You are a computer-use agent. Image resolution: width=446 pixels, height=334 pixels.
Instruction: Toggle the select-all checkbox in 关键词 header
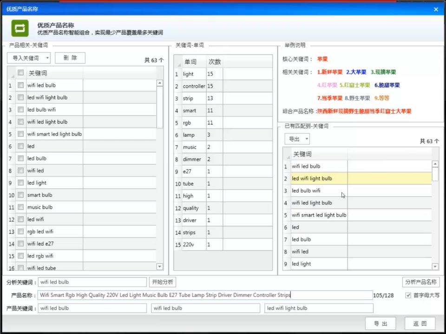[20, 72]
